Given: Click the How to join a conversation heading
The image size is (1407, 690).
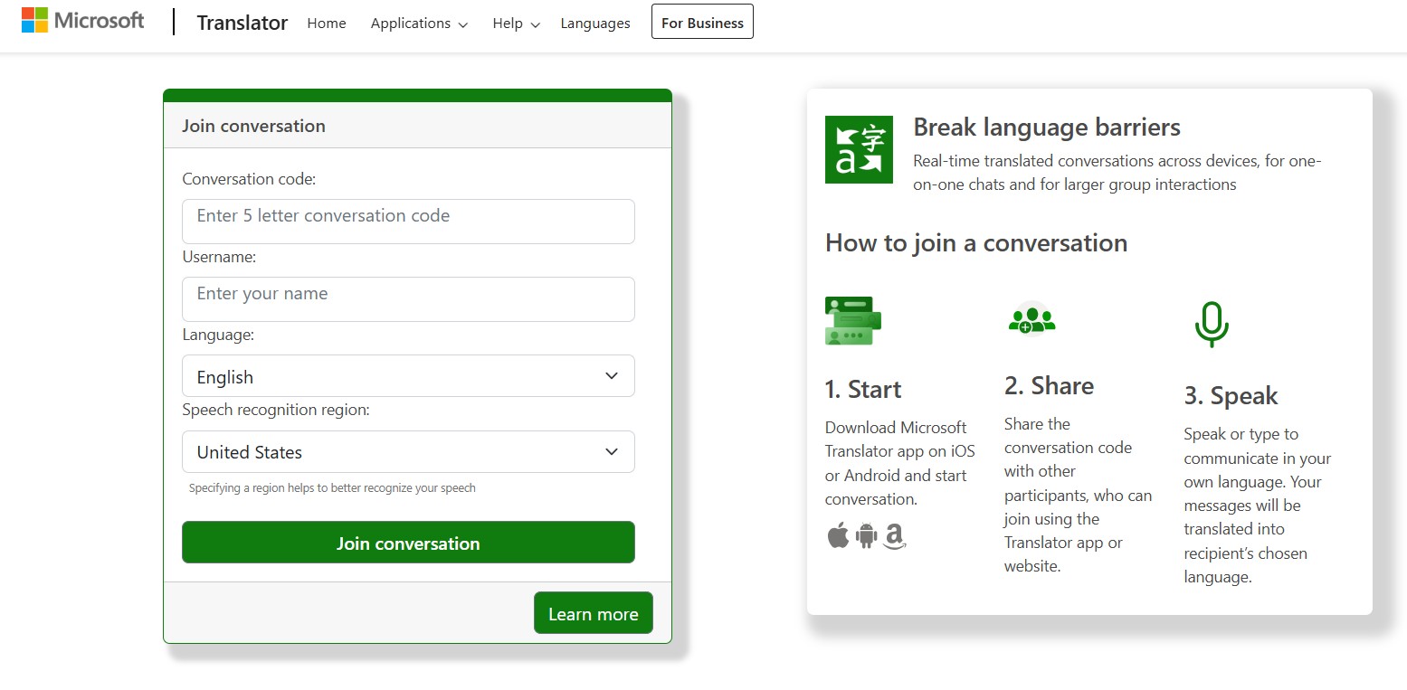Looking at the screenshot, I should pos(976,243).
